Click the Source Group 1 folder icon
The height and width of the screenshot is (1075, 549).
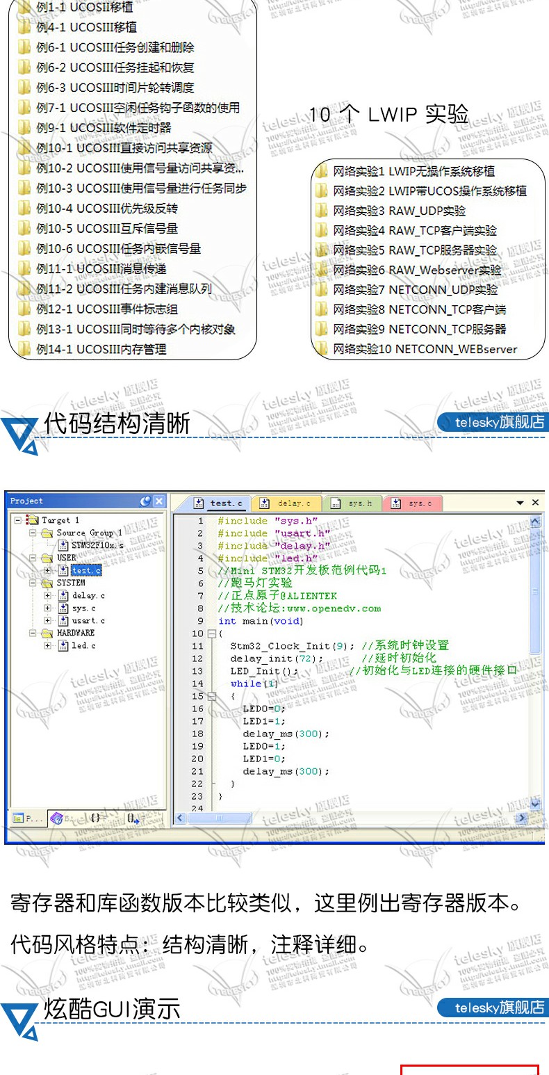click(x=47, y=533)
